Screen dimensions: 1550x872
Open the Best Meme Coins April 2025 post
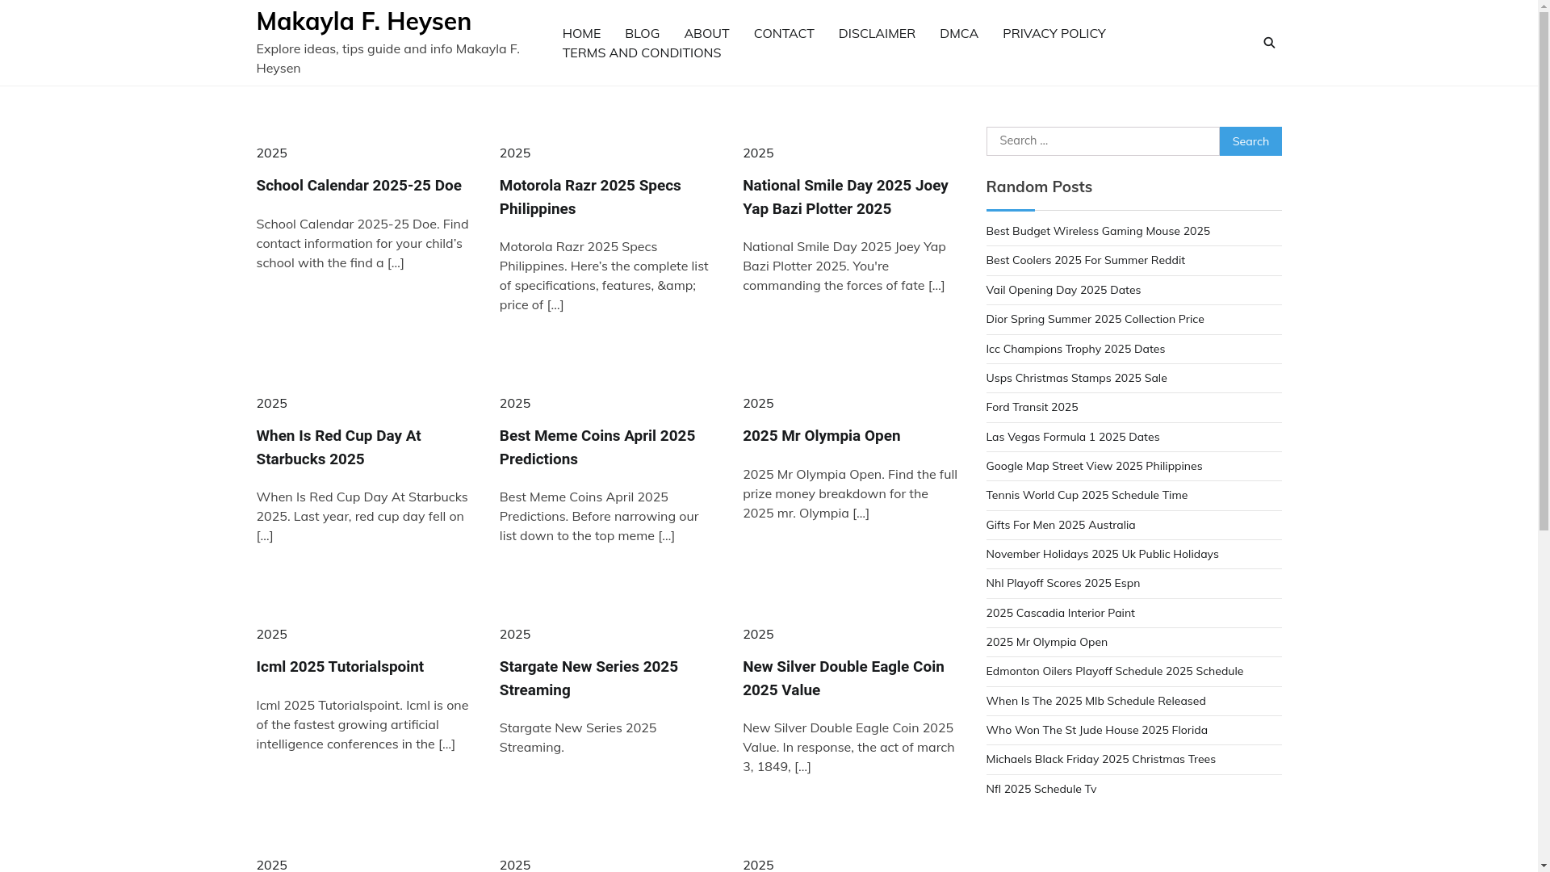tap(597, 447)
